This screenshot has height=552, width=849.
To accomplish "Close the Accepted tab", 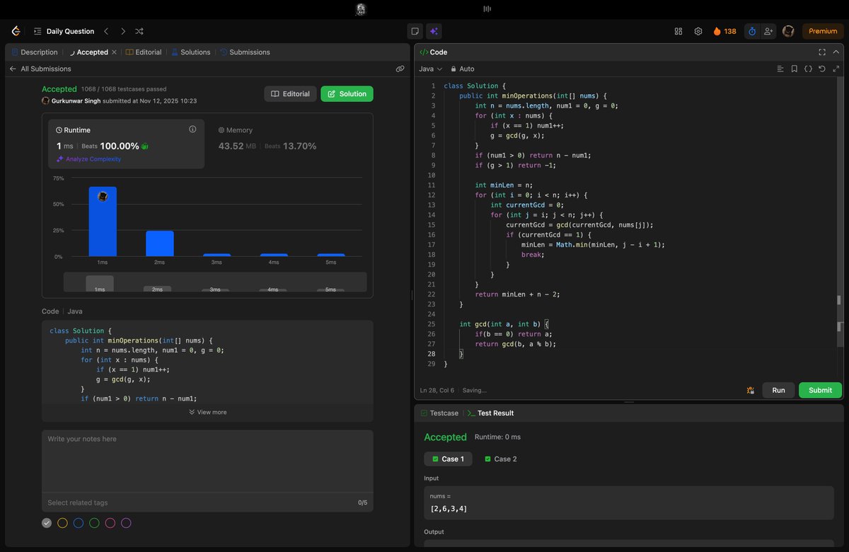I will (x=114, y=52).
